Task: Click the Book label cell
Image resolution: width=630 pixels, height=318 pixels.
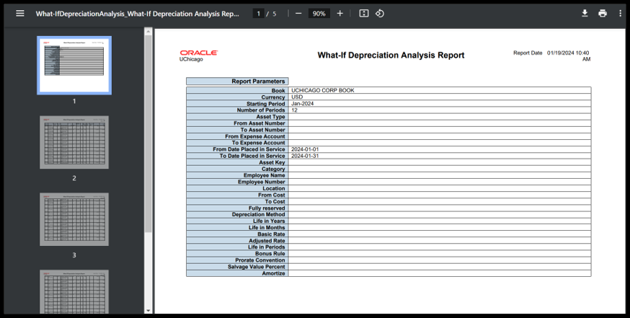Action: coord(237,90)
